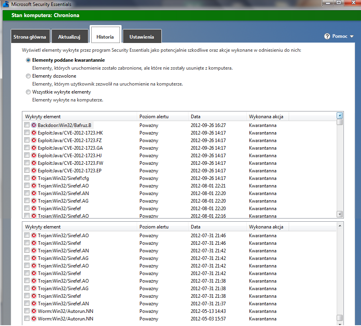Sort by 'Data' header above the 2012-09-26 16:27 cell
Screen dimensions: 361x326
pyautogui.click(x=217, y=116)
